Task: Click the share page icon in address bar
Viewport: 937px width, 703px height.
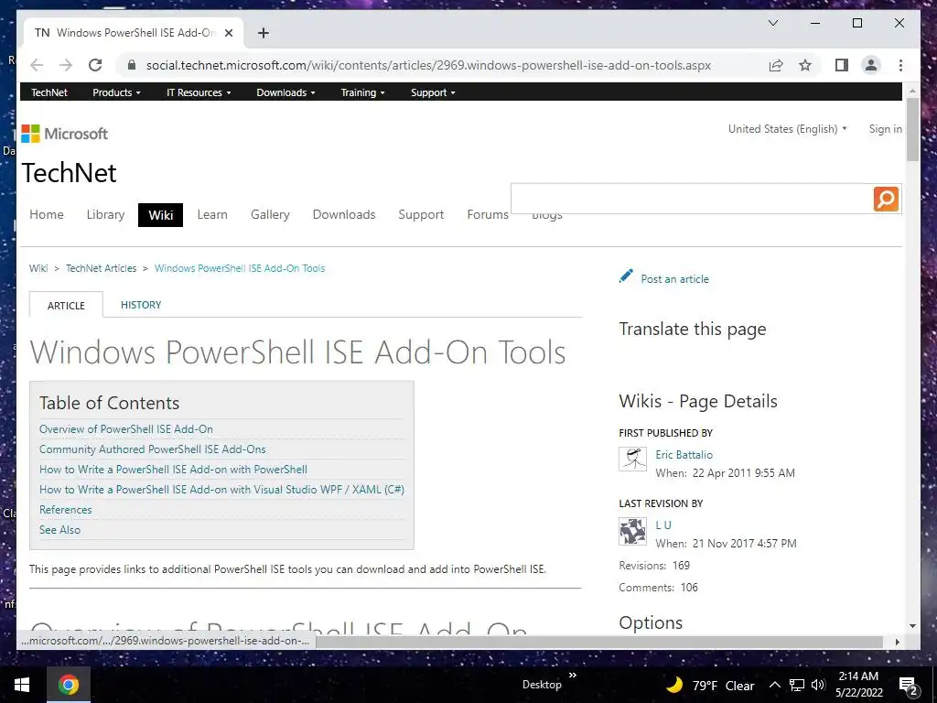Action: coord(776,65)
